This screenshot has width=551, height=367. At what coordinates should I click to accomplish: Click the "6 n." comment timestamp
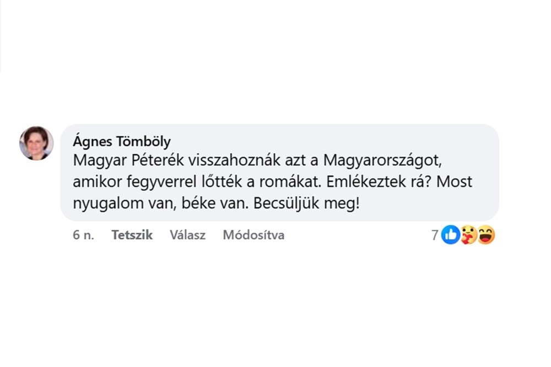83,235
